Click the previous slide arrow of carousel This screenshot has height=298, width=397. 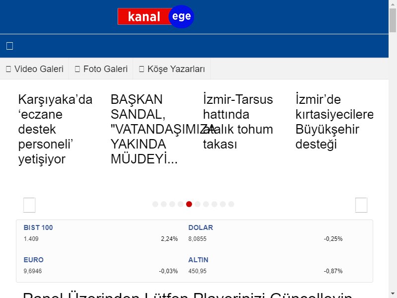[29, 205]
